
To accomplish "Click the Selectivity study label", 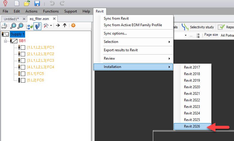I will (202, 27).
